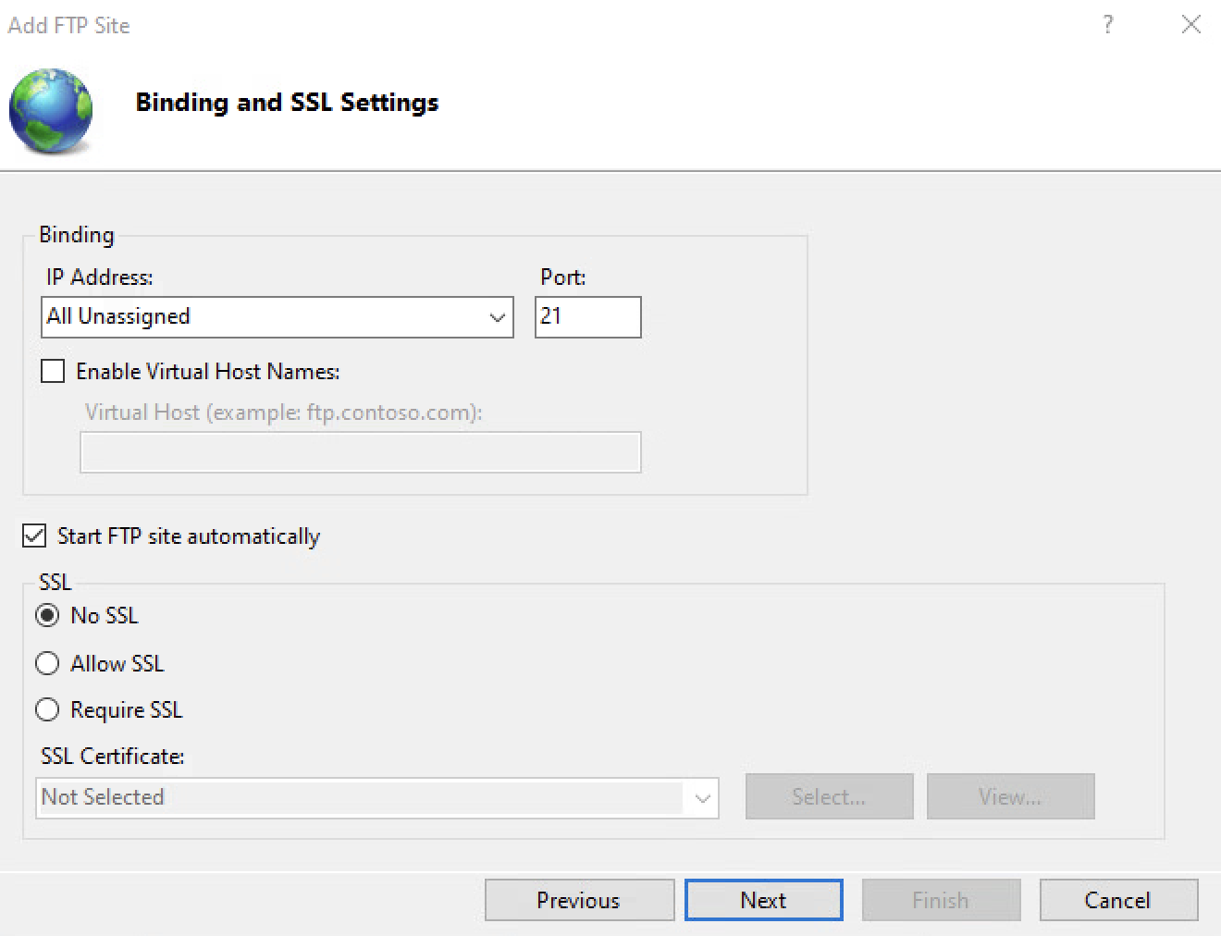Select the Allow SSL radio button
The width and height of the screenshot is (1221, 936).
(x=47, y=663)
